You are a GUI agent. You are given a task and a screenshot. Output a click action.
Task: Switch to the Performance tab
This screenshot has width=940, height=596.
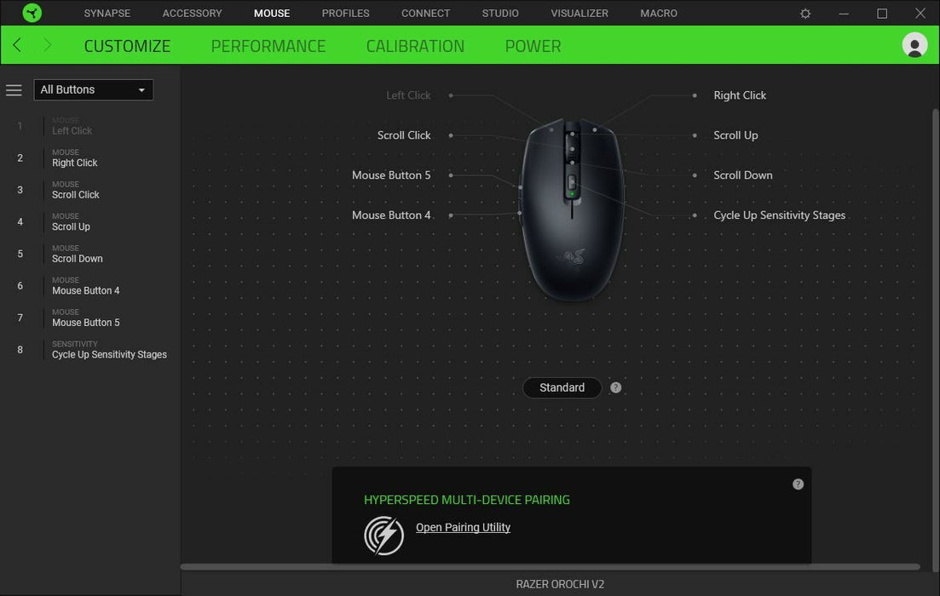pyautogui.click(x=268, y=46)
